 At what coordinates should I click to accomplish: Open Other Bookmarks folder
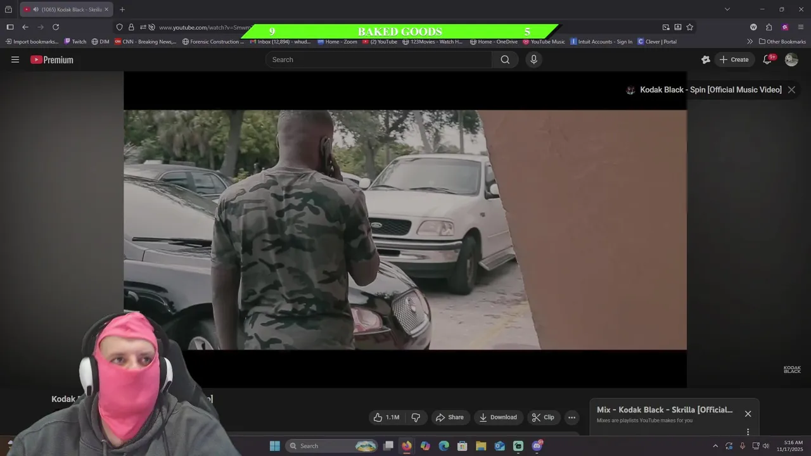(x=782, y=42)
